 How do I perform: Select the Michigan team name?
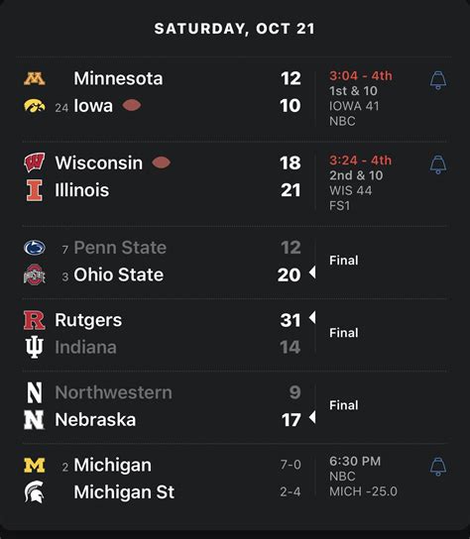(x=112, y=466)
